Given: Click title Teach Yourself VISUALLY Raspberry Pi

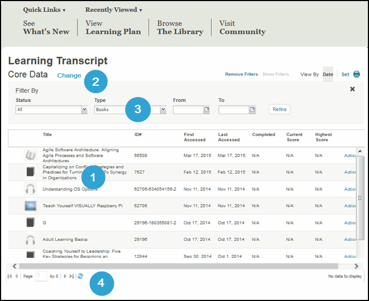Looking at the screenshot, I should [83, 206].
